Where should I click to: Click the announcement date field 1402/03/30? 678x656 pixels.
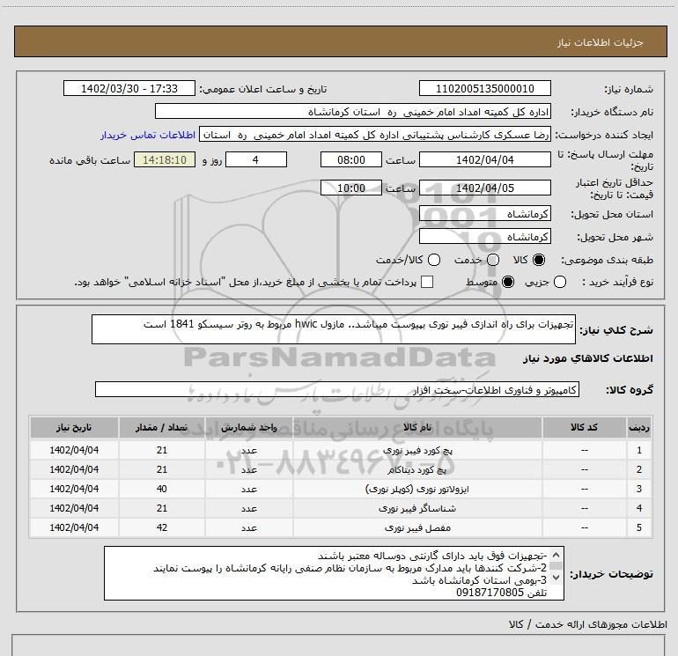pyautogui.click(x=129, y=89)
